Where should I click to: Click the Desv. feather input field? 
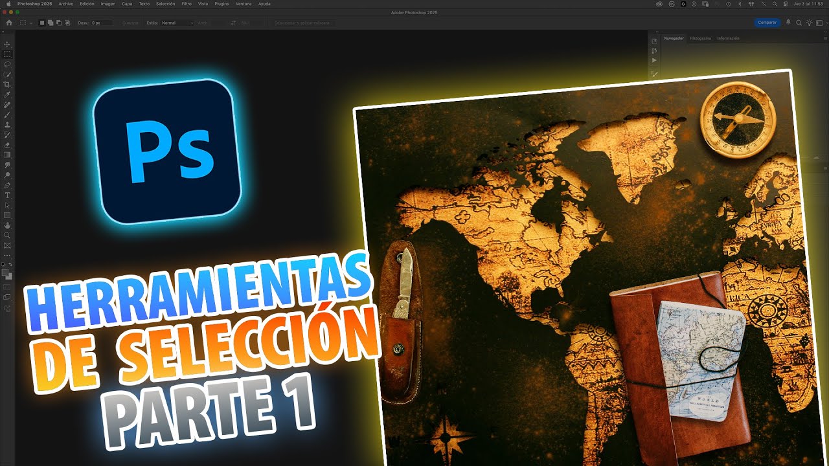pos(102,23)
